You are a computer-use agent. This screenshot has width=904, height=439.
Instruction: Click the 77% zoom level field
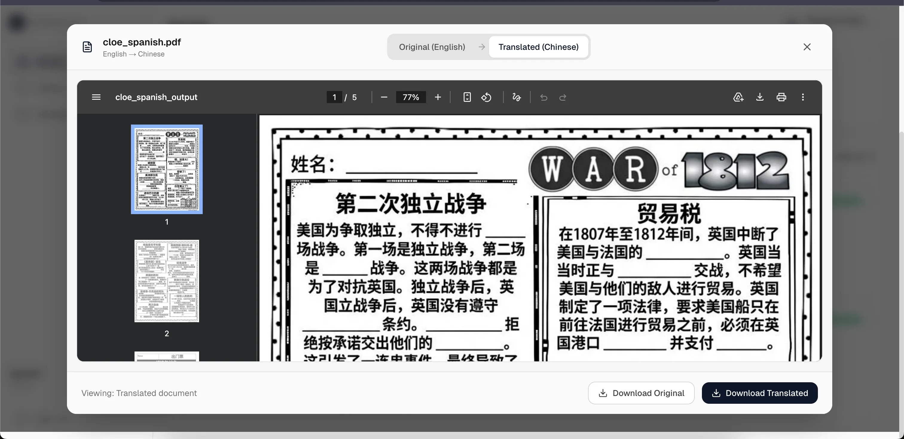coord(410,97)
